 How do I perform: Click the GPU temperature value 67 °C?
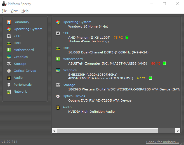coord(142,78)
